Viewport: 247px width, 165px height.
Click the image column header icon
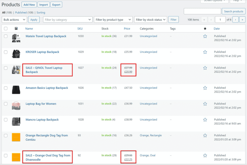[16, 29]
